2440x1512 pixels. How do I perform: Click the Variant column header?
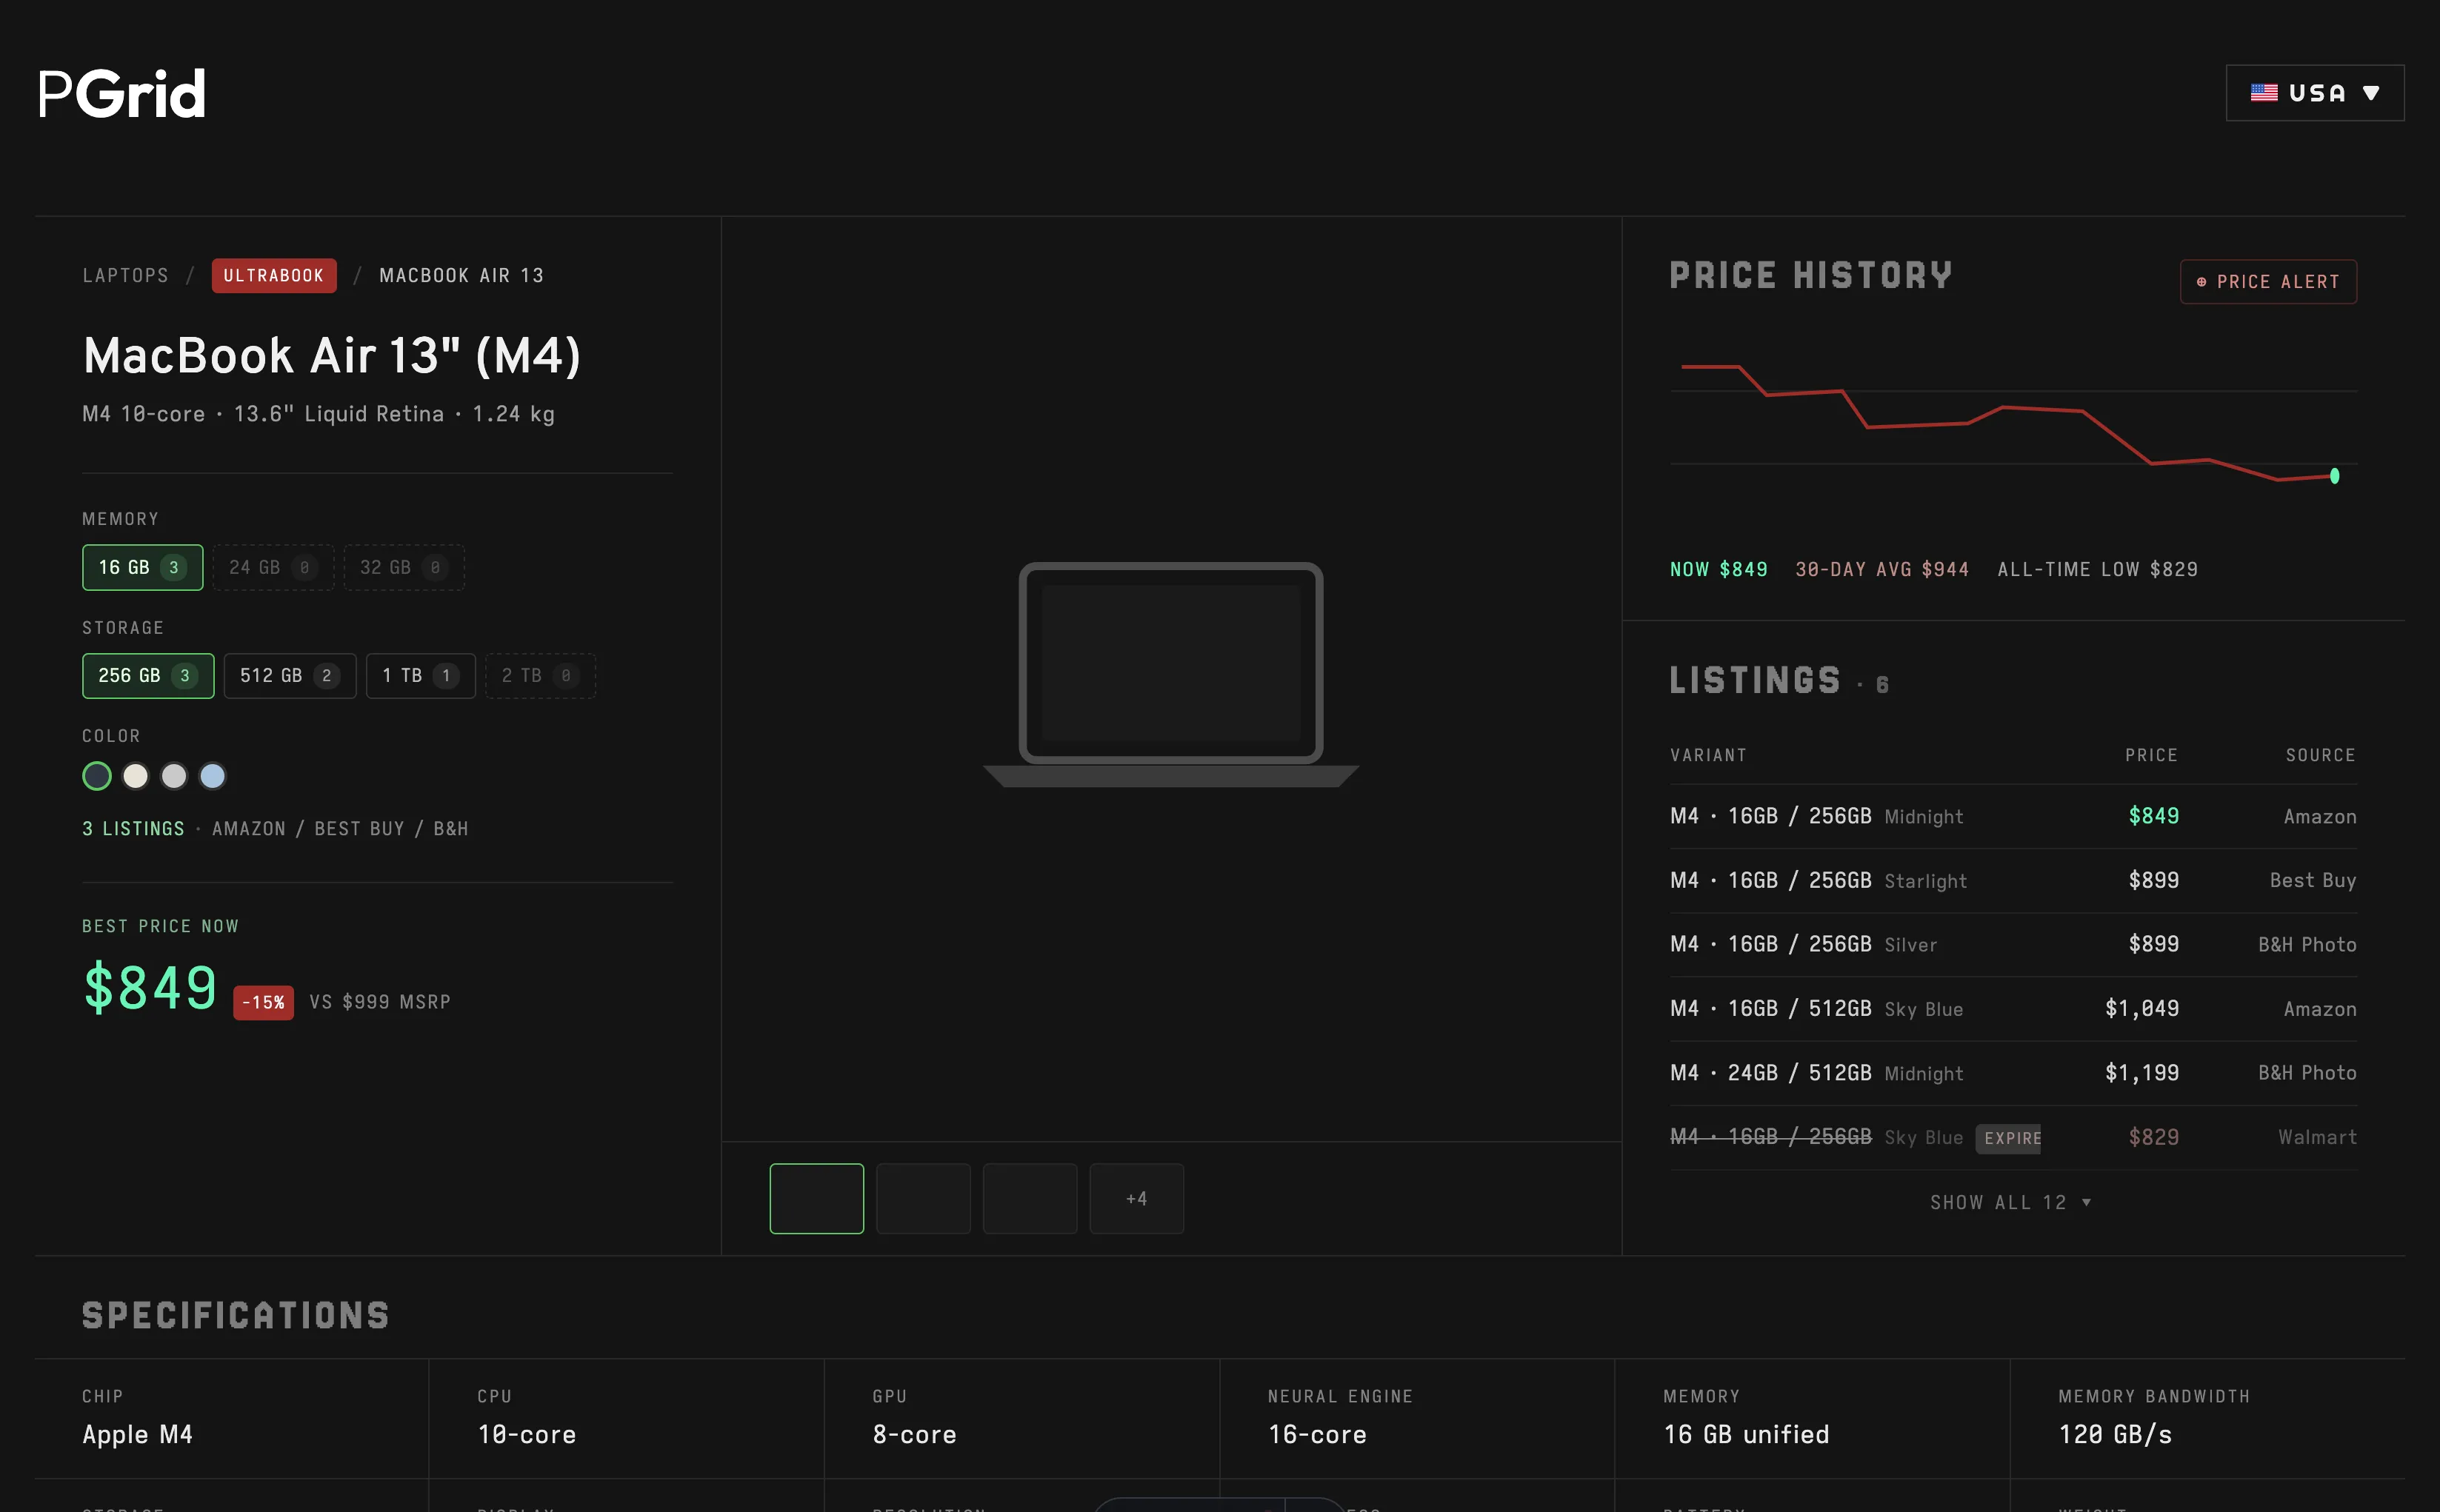click(x=1707, y=755)
